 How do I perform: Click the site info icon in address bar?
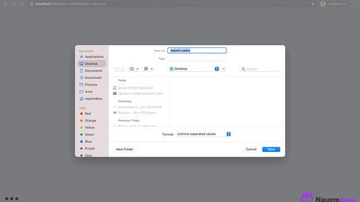coord(31,4)
